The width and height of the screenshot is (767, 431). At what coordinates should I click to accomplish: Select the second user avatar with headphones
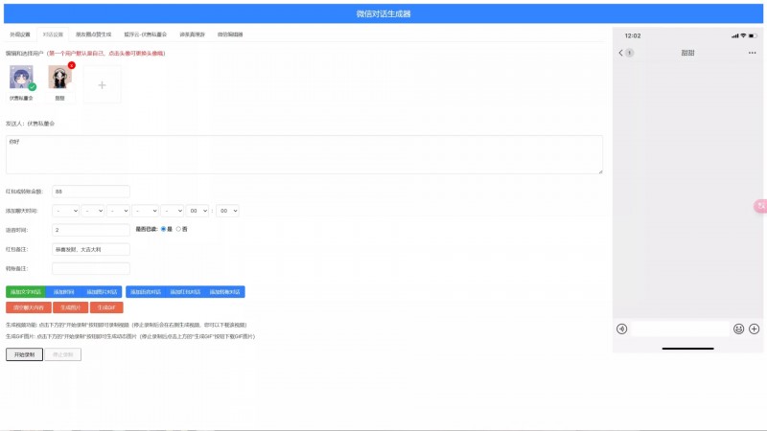[59, 78]
